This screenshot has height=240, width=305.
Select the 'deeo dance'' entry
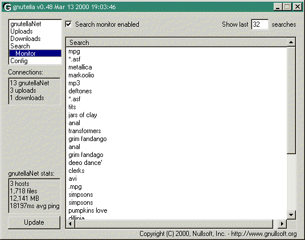(85, 163)
